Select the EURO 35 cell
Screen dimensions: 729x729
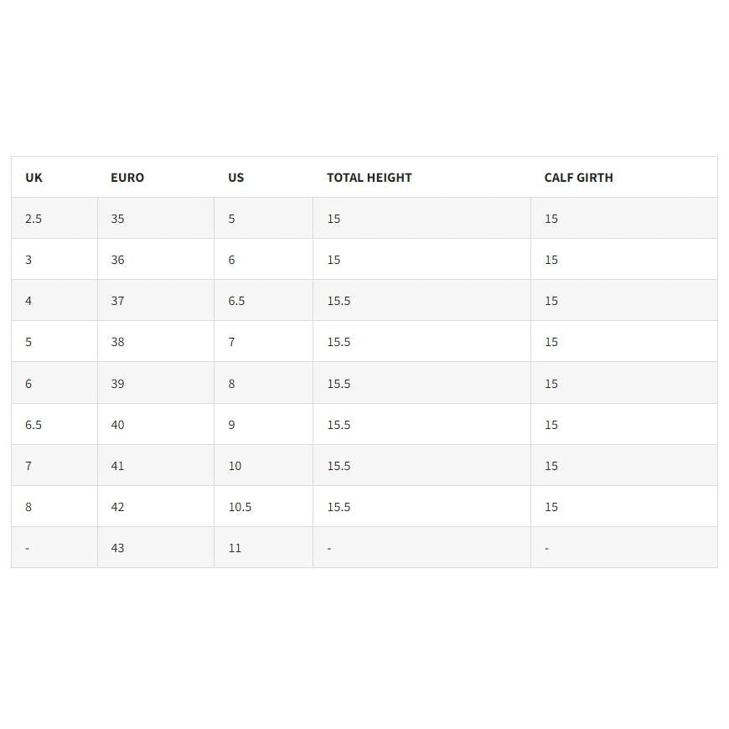[117, 219]
